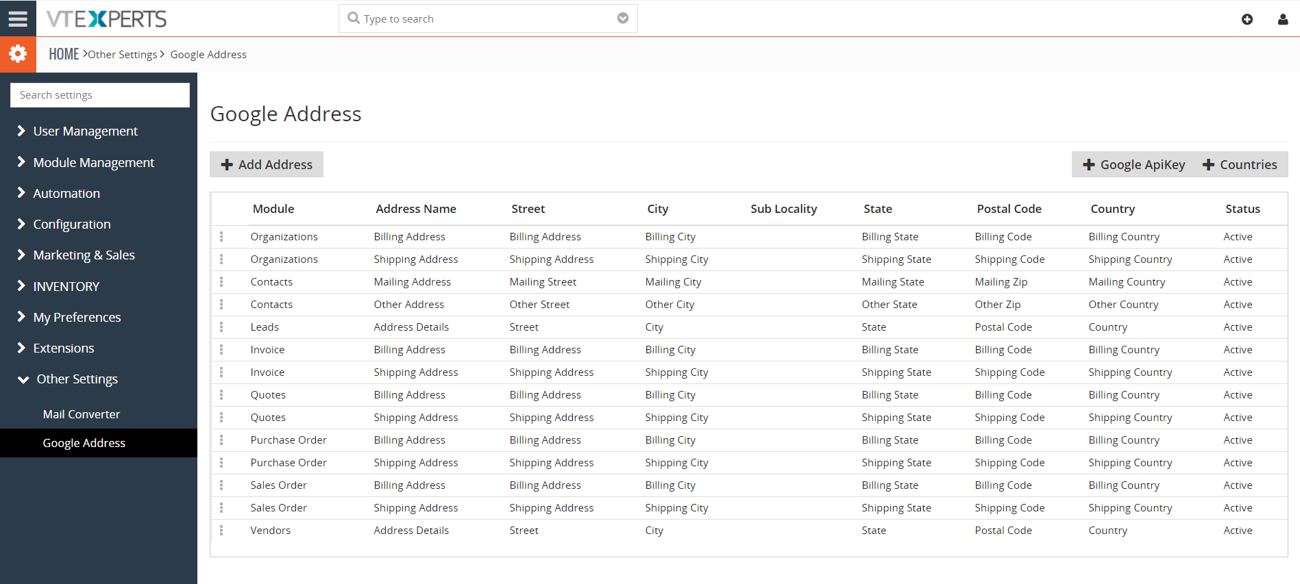
Task: Click drag handle of Purchase Order Billing row
Action: pyautogui.click(x=221, y=440)
